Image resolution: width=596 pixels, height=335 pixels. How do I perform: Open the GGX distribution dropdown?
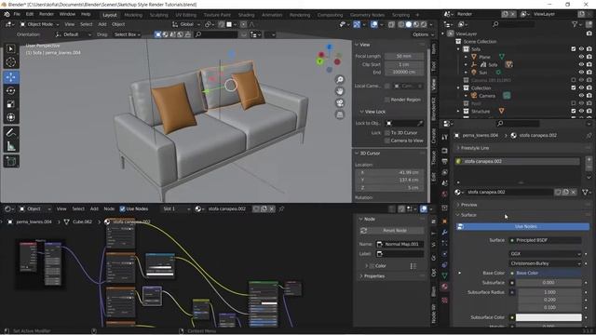coord(545,254)
